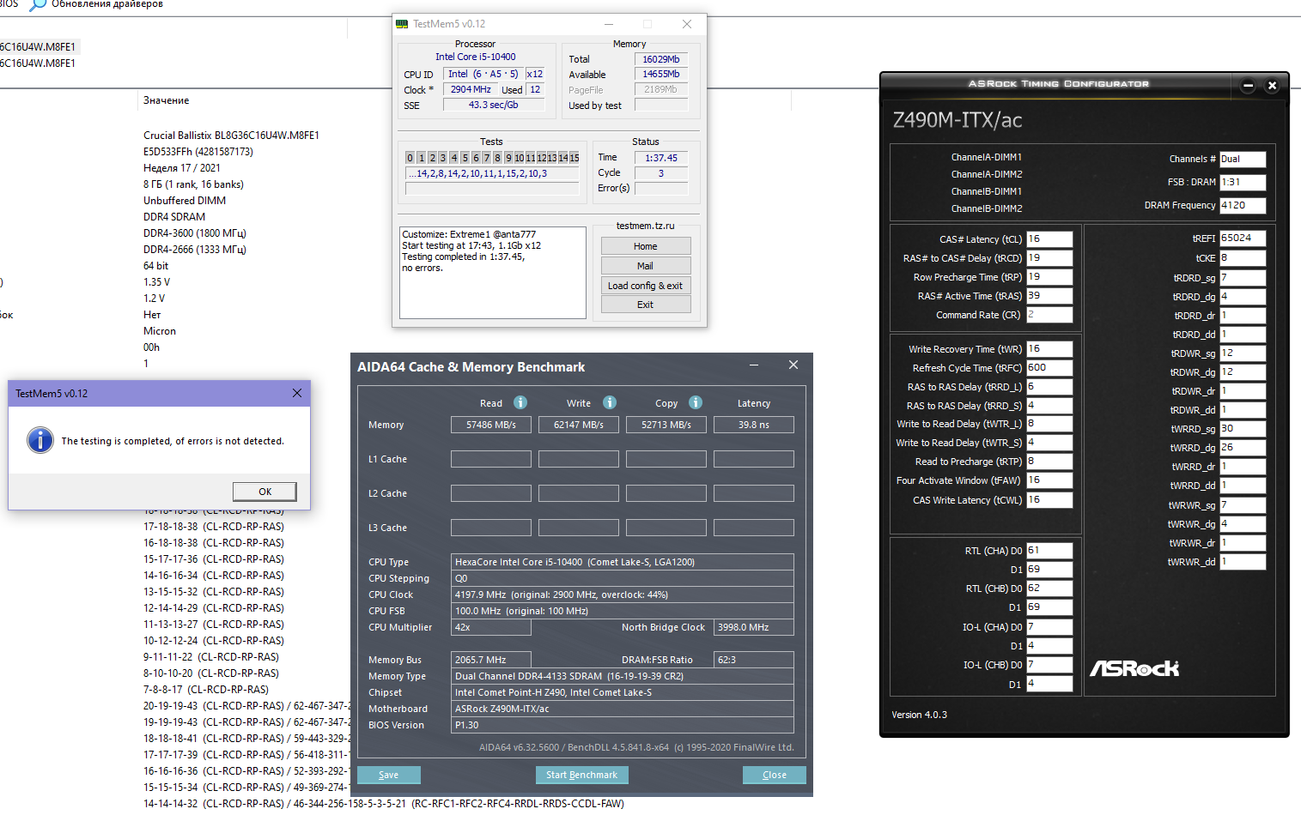This screenshot has height=815, width=1301.
Task: Select the tREFI value field
Action: [1243, 238]
